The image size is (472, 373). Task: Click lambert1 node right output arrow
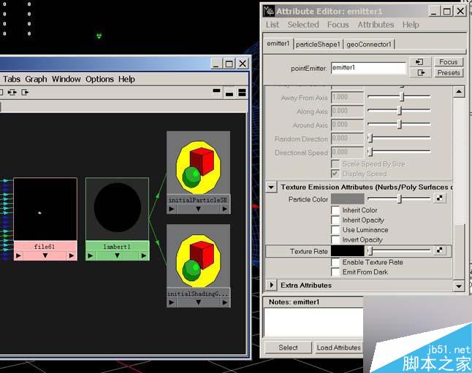(144, 255)
